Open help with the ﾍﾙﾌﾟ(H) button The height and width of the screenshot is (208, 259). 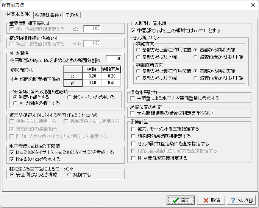click(x=241, y=200)
